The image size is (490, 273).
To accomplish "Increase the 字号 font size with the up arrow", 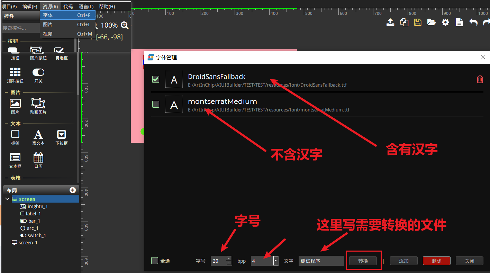I will pos(229,259).
